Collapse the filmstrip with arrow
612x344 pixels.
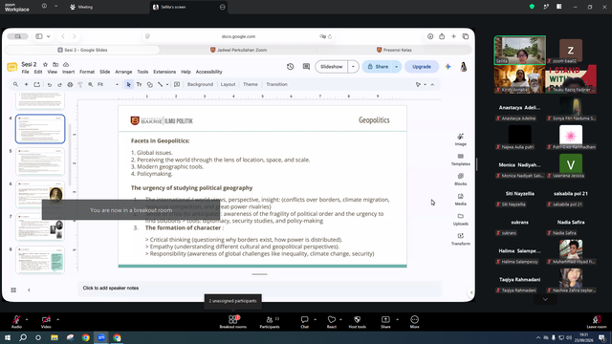point(29,290)
